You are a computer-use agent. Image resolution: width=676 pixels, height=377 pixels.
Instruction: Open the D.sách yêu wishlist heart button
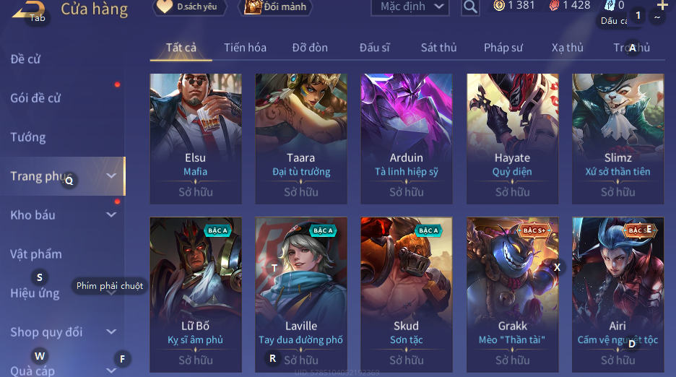(x=189, y=7)
